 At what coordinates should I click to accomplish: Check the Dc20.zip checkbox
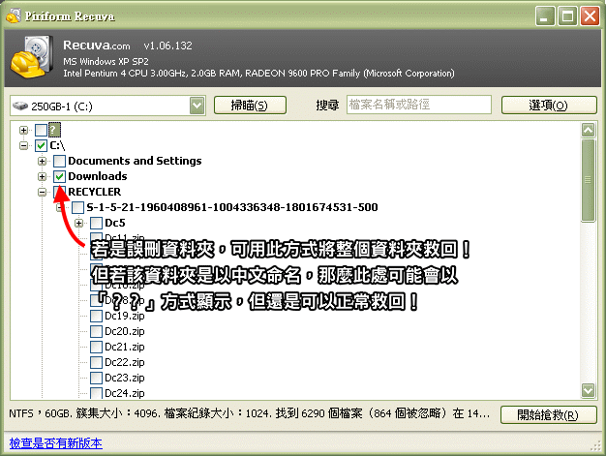pyautogui.click(x=96, y=331)
